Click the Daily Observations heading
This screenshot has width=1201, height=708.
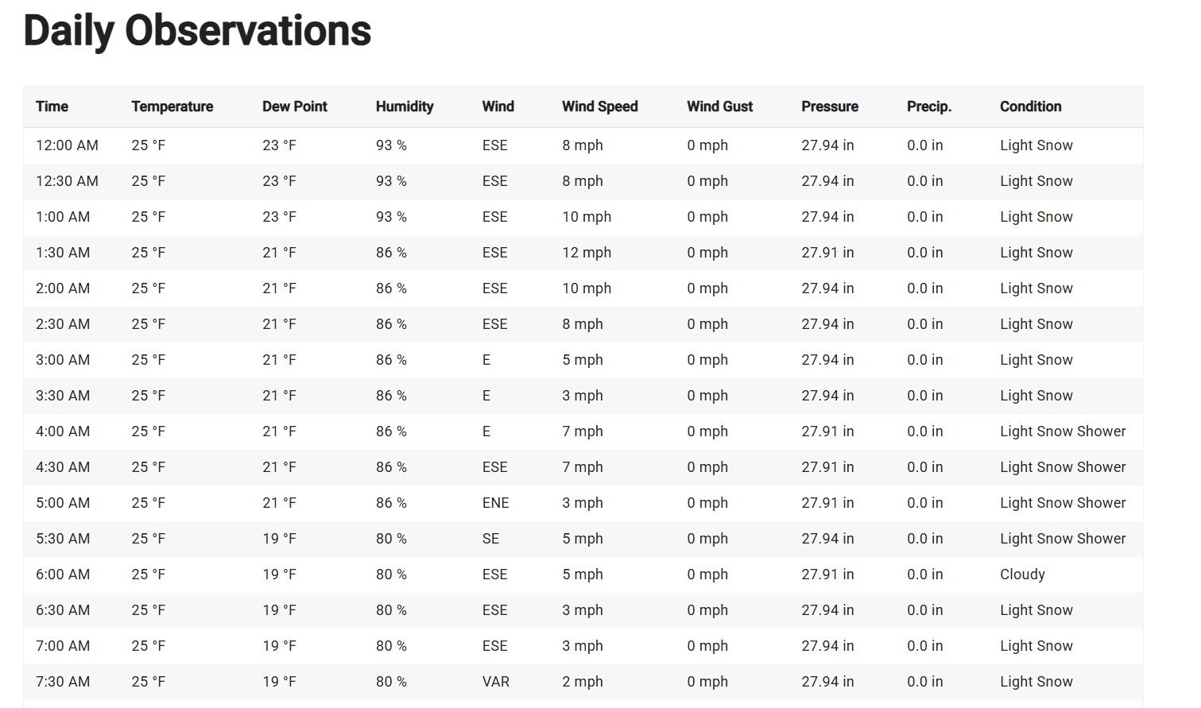click(197, 31)
